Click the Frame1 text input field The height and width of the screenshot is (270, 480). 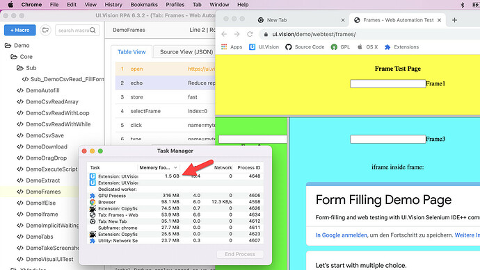pyautogui.click(x=388, y=84)
